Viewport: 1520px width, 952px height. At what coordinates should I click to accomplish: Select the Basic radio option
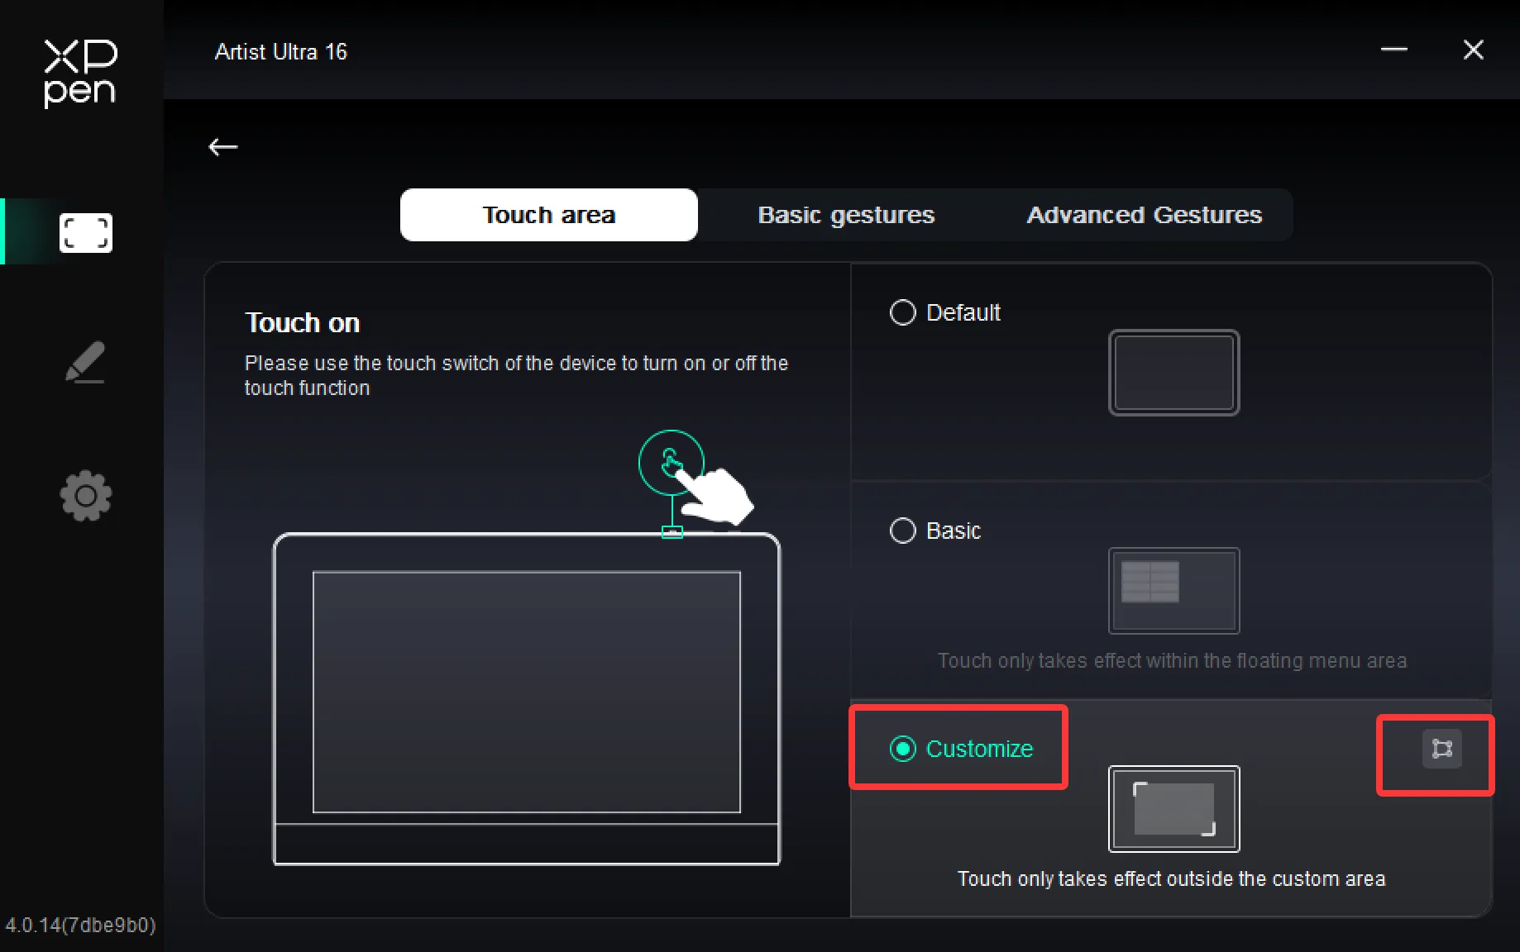pyautogui.click(x=902, y=531)
